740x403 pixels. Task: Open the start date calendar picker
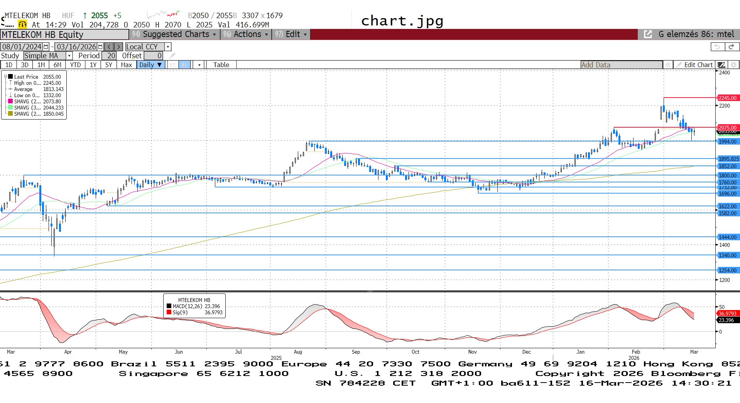tap(46, 47)
